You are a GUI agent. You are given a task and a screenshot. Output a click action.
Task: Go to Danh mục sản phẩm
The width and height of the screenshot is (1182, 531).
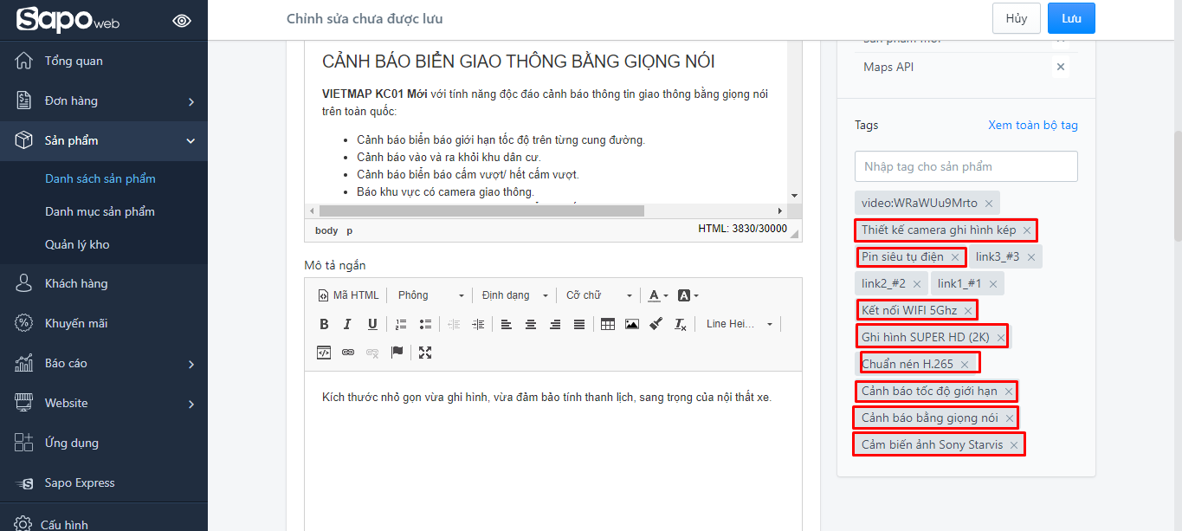point(100,211)
